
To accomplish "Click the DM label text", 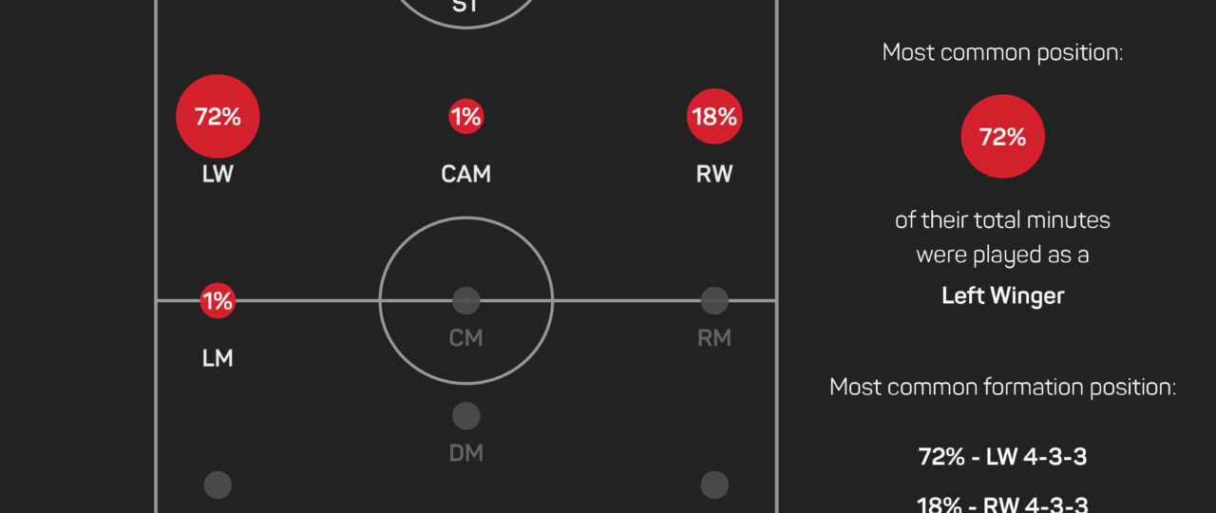I will [x=465, y=454].
